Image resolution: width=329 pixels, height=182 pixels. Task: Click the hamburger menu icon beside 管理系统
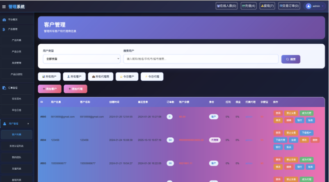4,7
